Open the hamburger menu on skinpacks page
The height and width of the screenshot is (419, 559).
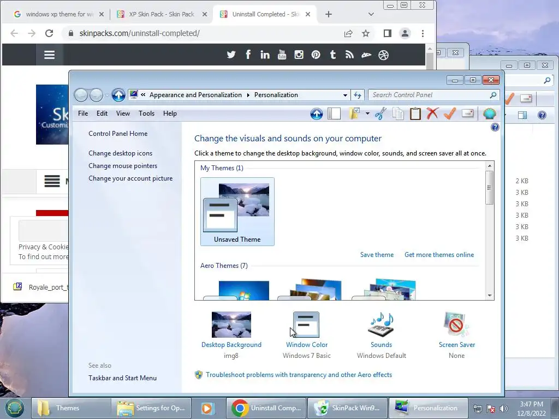49,55
